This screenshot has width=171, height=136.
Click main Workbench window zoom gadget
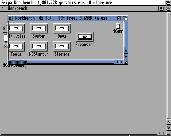coord(162,9)
